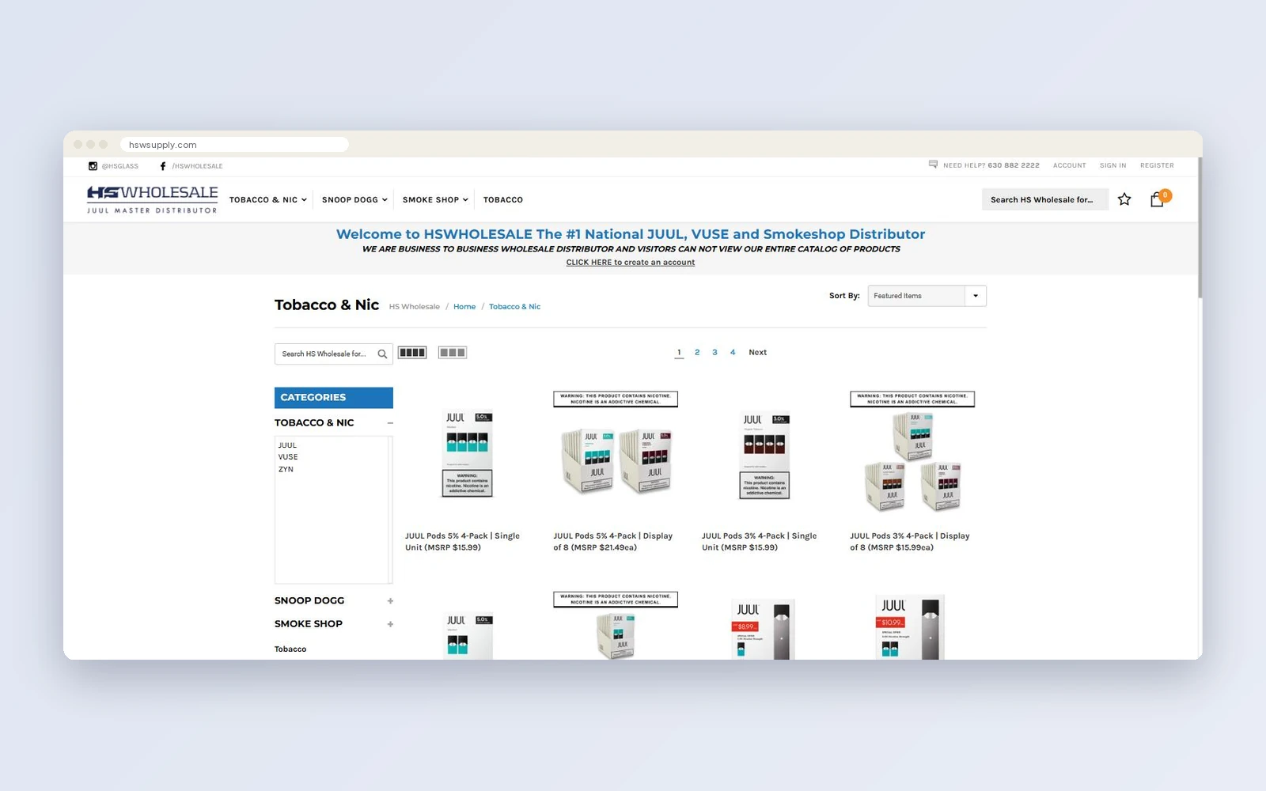The image size is (1266, 791).
Task: Select ZYN in the category list
Action: 286,470
